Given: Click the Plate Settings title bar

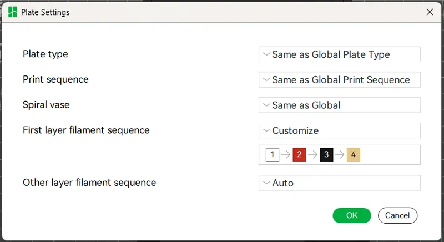Looking at the screenshot, I should (221, 12).
